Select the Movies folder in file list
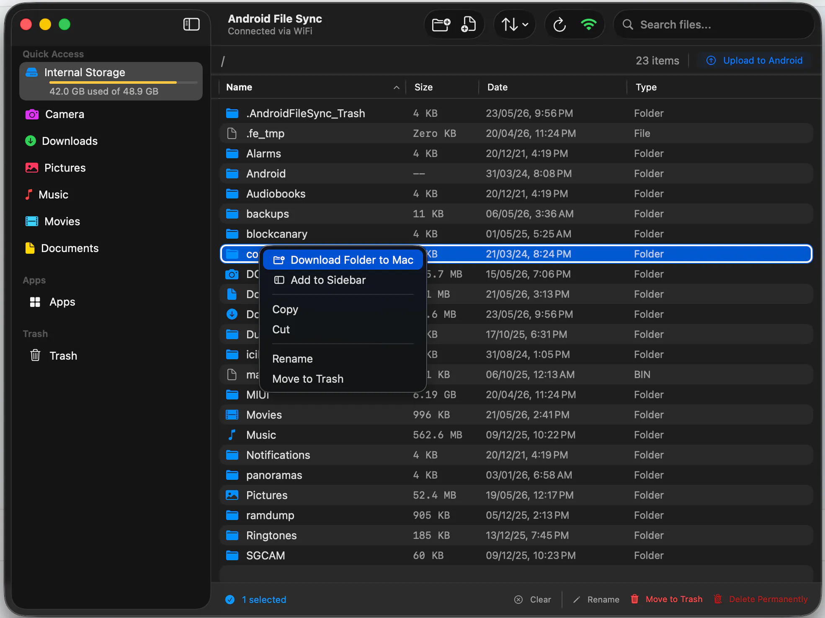This screenshot has width=825, height=618. pyautogui.click(x=516, y=415)
